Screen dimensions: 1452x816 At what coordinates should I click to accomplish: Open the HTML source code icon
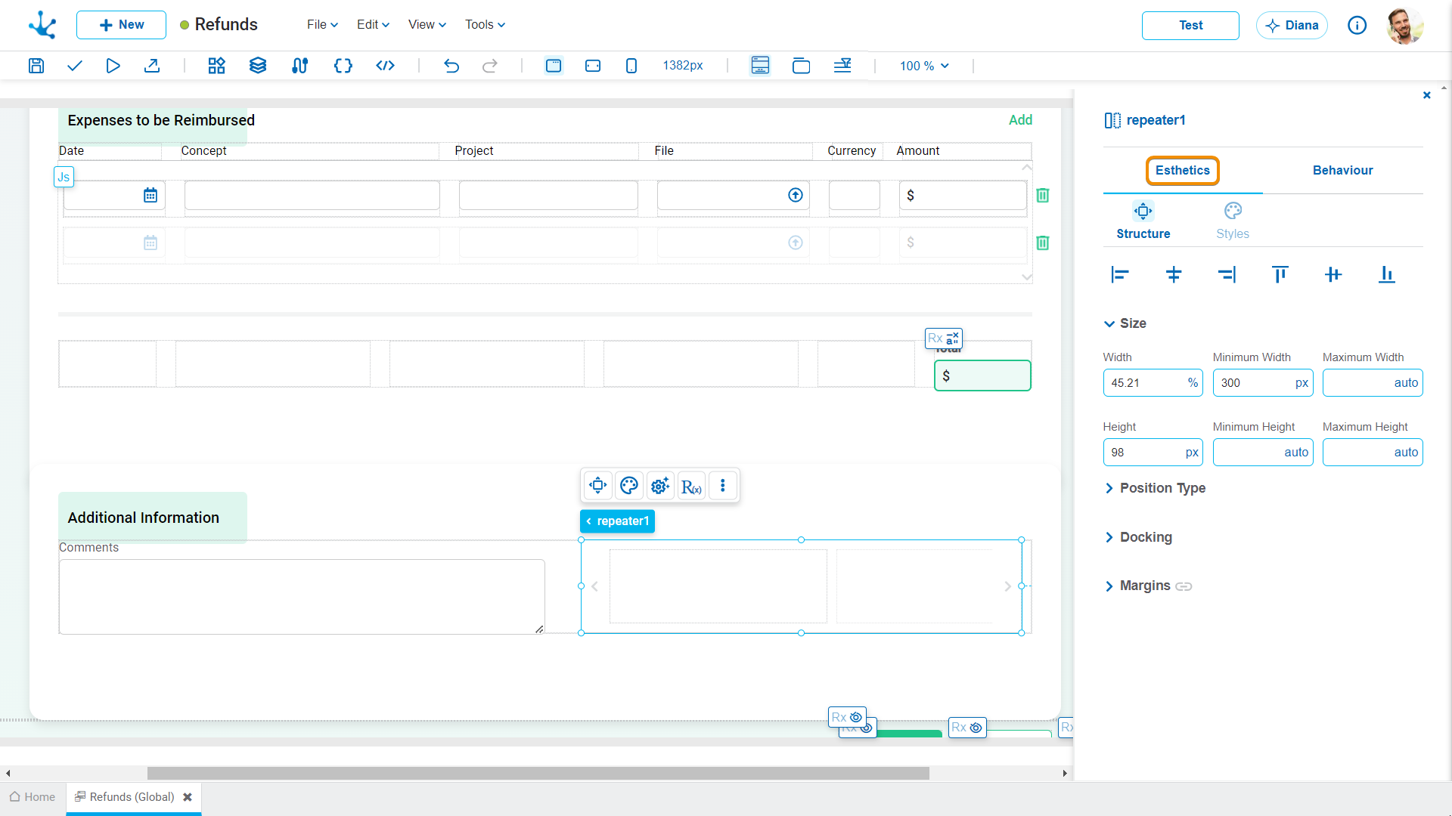click(x=386, y=66)
